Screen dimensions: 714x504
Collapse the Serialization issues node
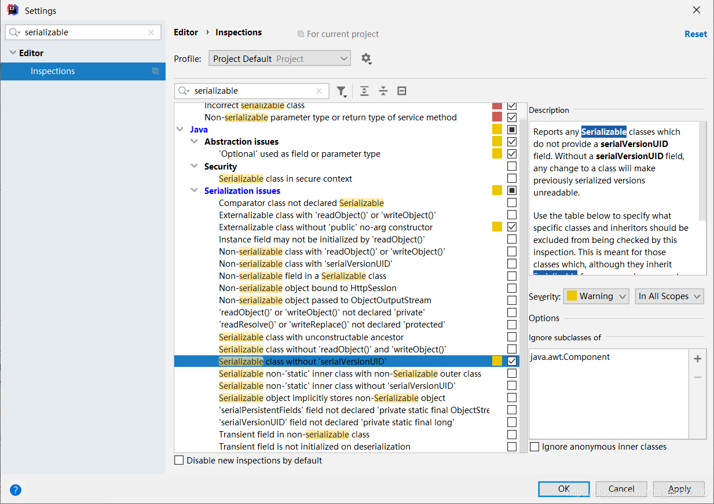[194, 191]
